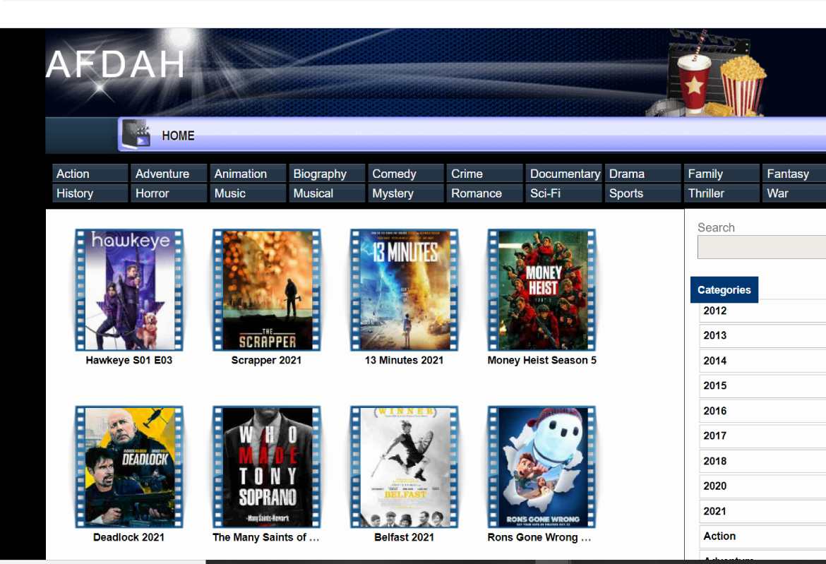
Task: Open the Adventure genre
Action: click(169, 173)
